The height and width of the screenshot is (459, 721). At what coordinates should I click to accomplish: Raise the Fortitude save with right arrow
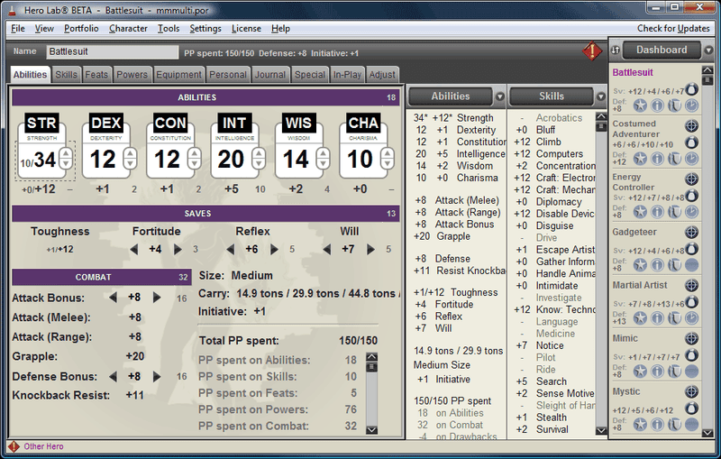[178, 249]
